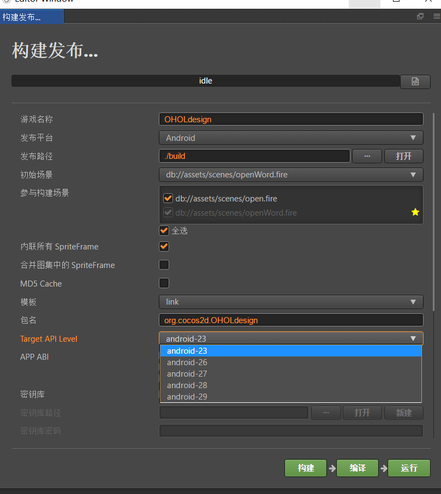Click the 运行 run button
Image resolution: width=441 pixels, height=494 pixels.
[409, 468]
